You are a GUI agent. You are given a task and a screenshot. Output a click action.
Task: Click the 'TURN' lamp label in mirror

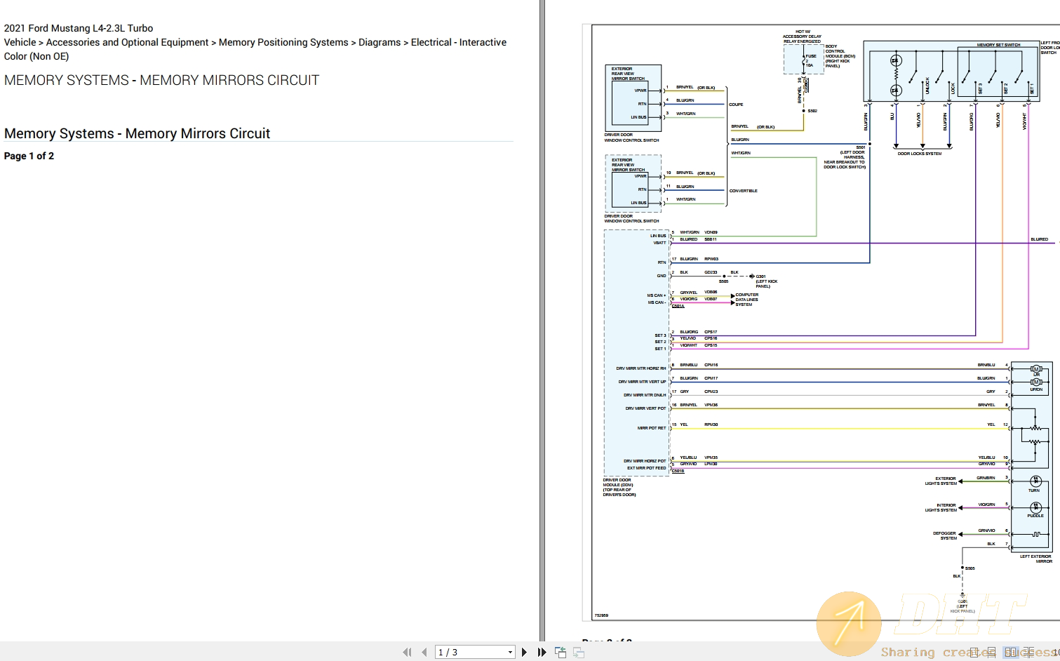click(x=1034, y=490)
